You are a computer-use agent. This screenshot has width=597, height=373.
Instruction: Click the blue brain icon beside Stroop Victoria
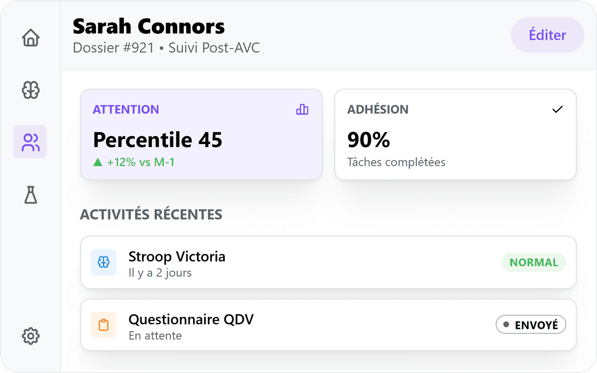click(x=103, y=262)
